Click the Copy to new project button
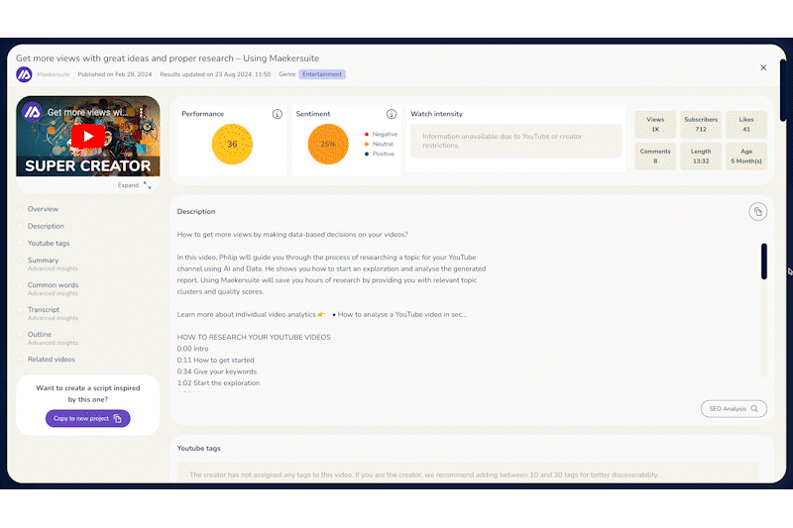The image size is (793, 528). pyautogui.click(x=88, y=418)
